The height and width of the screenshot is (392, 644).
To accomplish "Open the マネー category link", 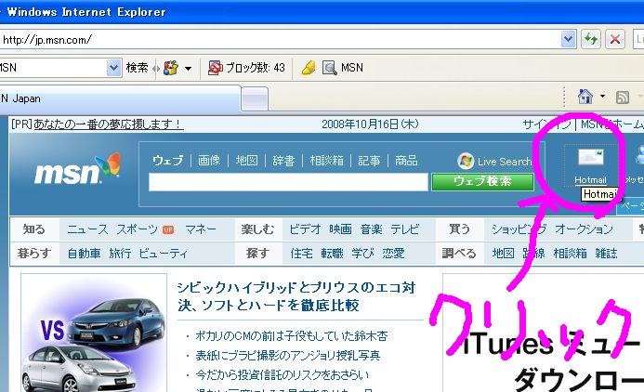I will click(201, 229).
